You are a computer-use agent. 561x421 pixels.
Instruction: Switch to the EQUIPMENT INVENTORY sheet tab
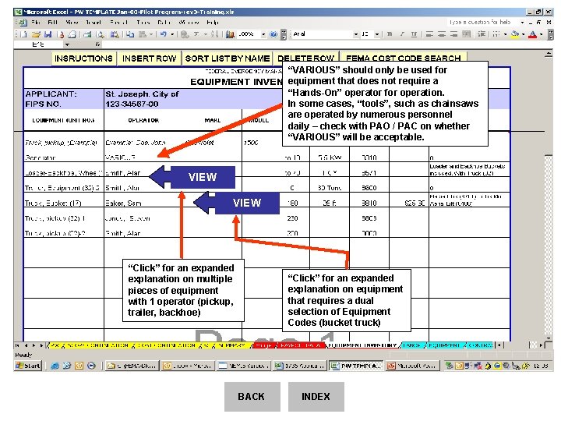coord(362,345)
